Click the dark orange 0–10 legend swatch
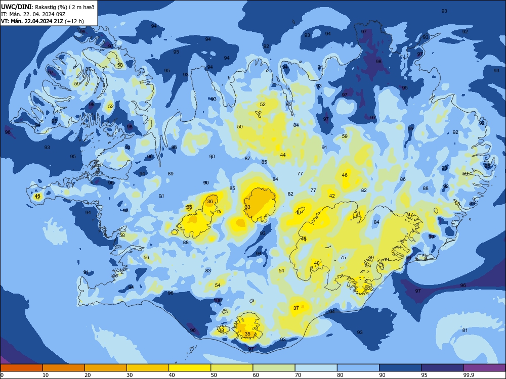Viewport: 506px width, 379px height. tap(21, 368)
